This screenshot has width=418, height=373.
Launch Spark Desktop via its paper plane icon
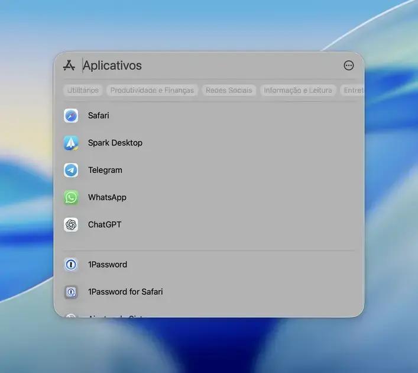(71, 143)
